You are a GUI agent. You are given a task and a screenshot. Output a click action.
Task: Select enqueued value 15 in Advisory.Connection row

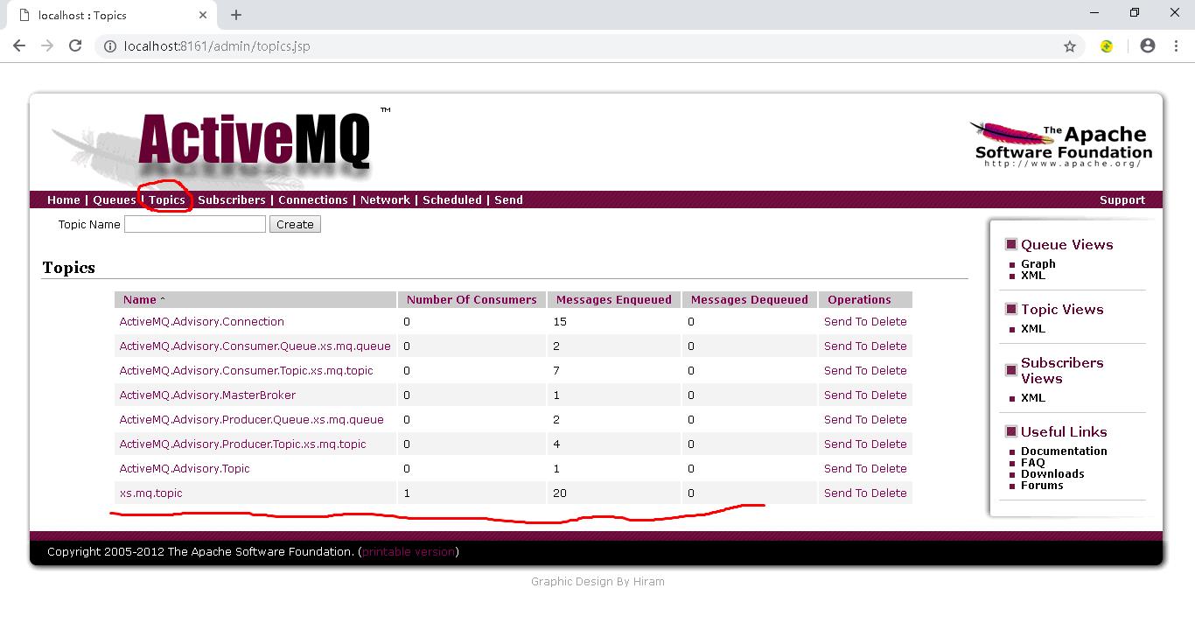tap(560, 321)
